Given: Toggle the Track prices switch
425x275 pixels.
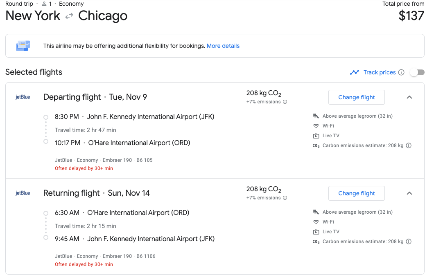Looking at the screenshot, I should coord(417,72).
